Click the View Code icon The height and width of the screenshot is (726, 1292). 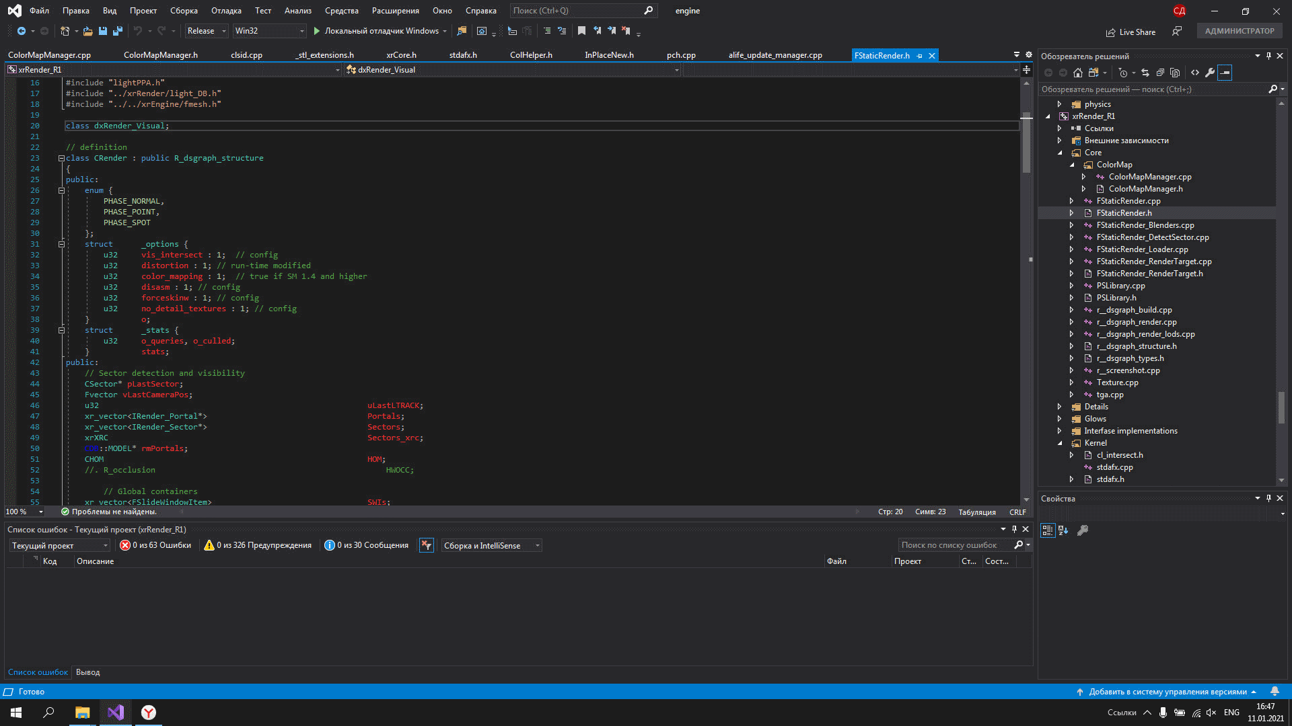pos(1195,73)
